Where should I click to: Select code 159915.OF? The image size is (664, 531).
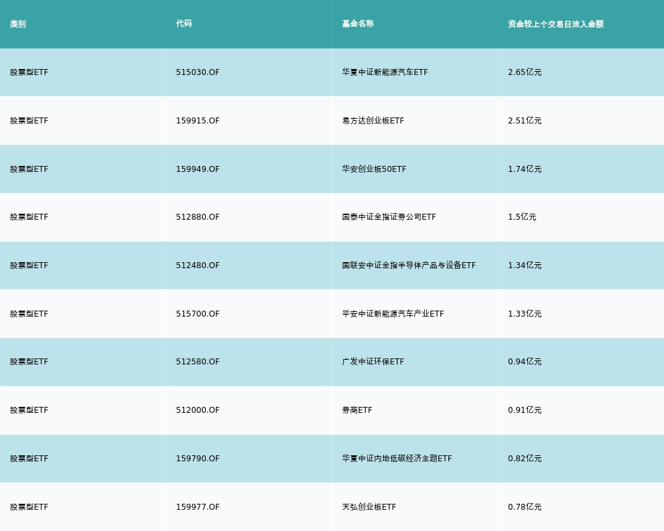[198, 121]
